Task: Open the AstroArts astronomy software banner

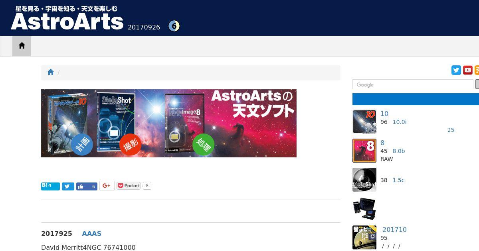Action: [x=169, y=123]
